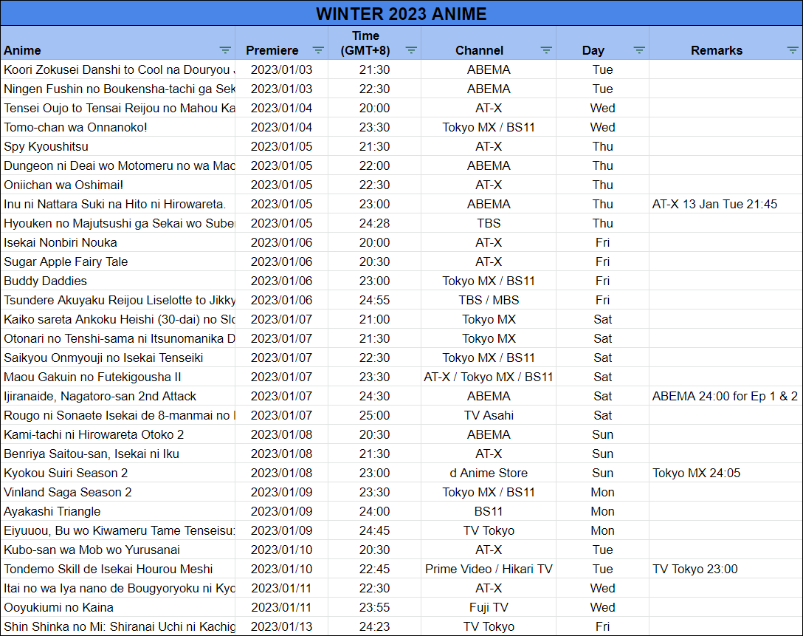Select the Koori Zokusei Danshi anime cell
Viewport: 803px width, 636px height.
(x=118, y=69)
